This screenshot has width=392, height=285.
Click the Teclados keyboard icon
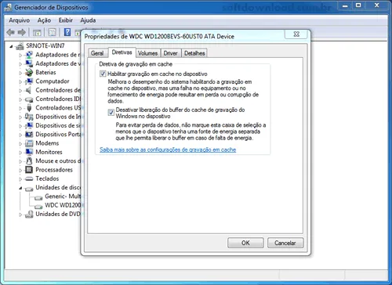(29, 179)
